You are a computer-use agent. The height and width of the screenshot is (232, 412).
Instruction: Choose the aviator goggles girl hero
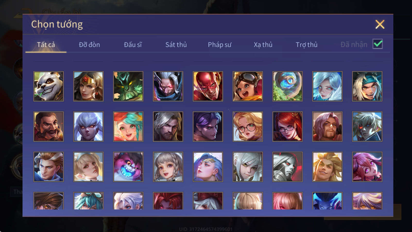(248, 86)
